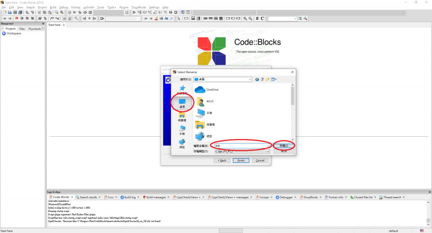Select quick access star in dialog sidebar
This screenshot has width=432, height=233.
coord(182,90)
